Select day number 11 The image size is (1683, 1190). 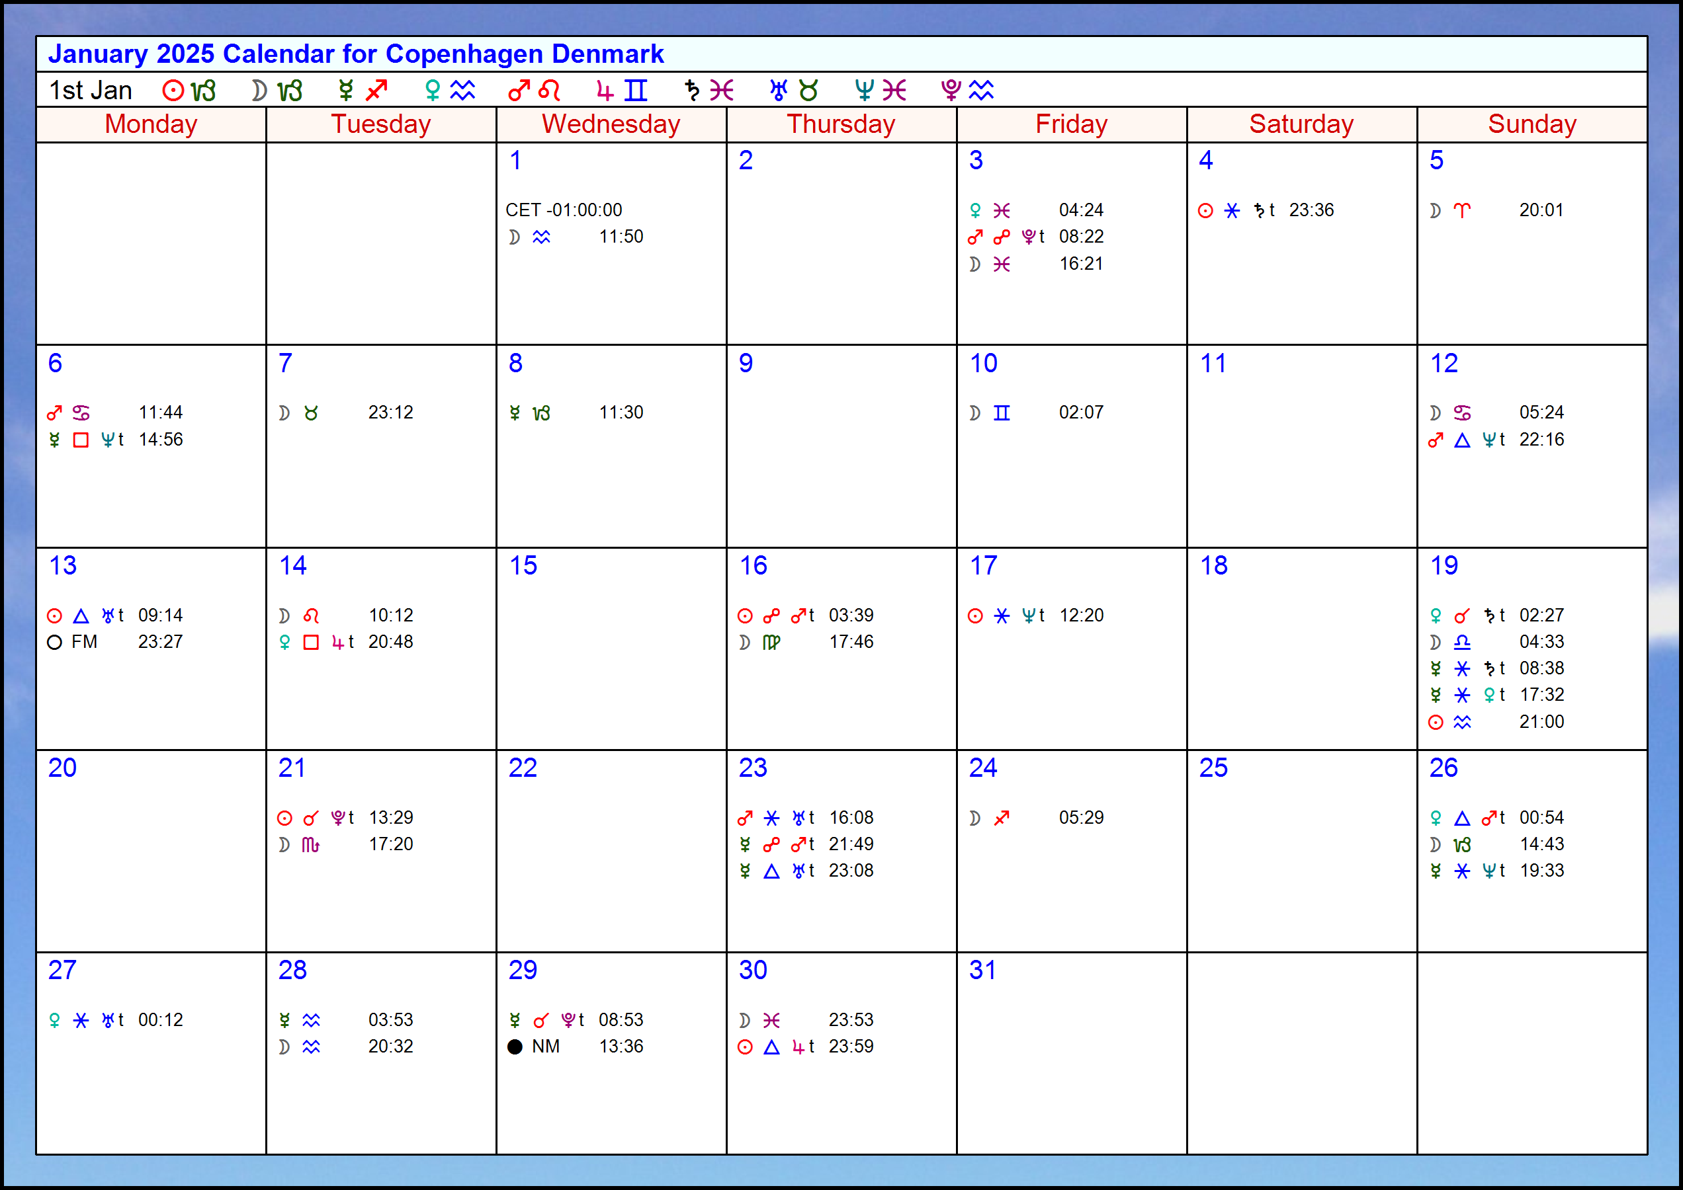point(1213,364)
